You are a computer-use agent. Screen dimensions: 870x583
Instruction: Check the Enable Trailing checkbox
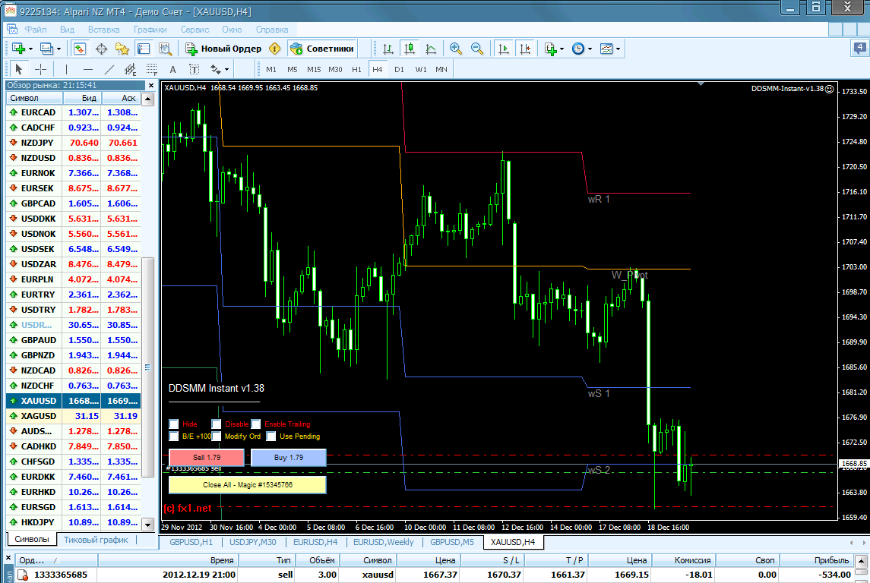pyautogui.click(x=256, y=424)
